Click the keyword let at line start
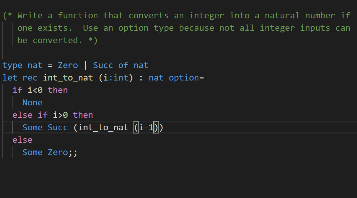The height and width of the screenshot is (198, 357). (10, 78)
